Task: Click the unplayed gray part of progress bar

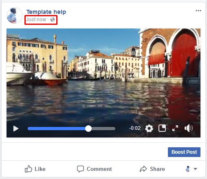Action: 103,129
